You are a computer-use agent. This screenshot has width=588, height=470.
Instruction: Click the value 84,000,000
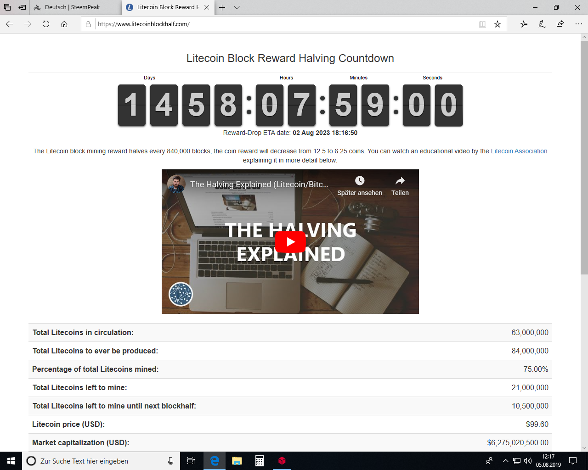click(x=530, y=351)
